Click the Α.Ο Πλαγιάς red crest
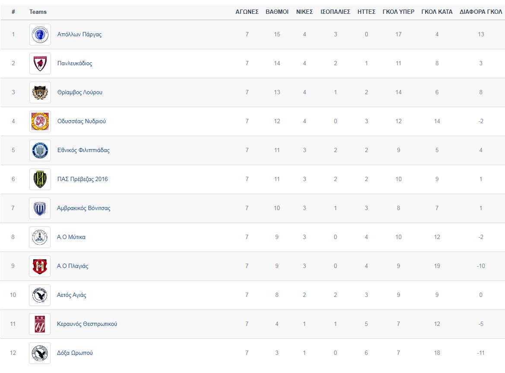The image size is (505, 373). [40, 266]
